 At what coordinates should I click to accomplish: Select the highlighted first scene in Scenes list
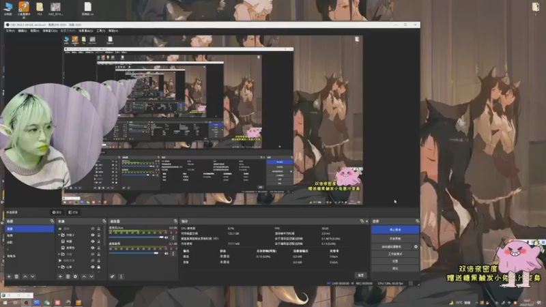29,229
